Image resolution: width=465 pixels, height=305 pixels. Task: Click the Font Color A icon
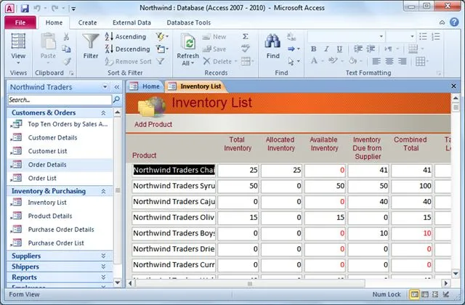pyautogui.click(x=314, y=61)
